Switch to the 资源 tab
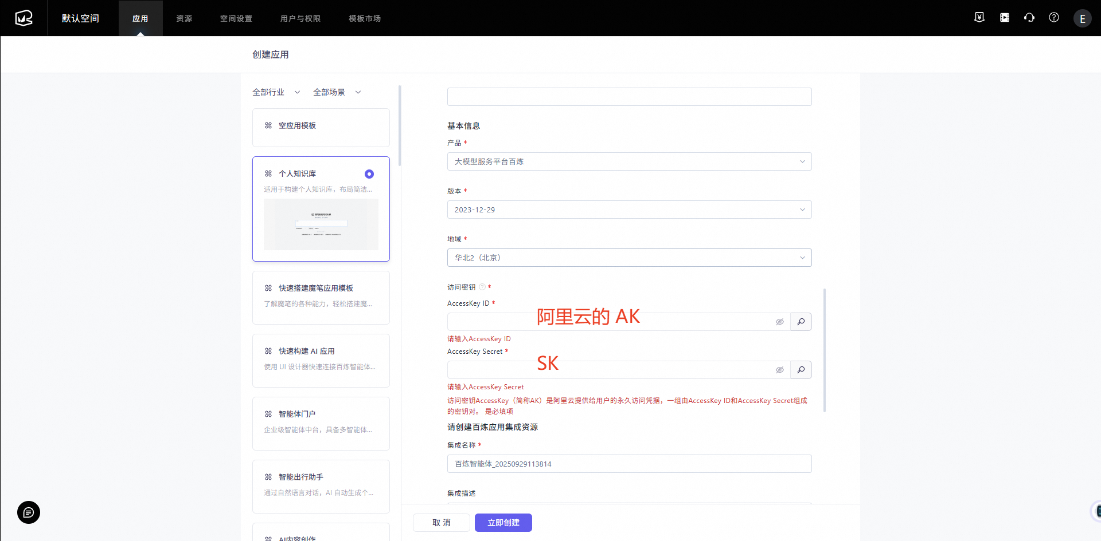The height and width of the screenshot is (541, 1101). [x=184, y=18]
